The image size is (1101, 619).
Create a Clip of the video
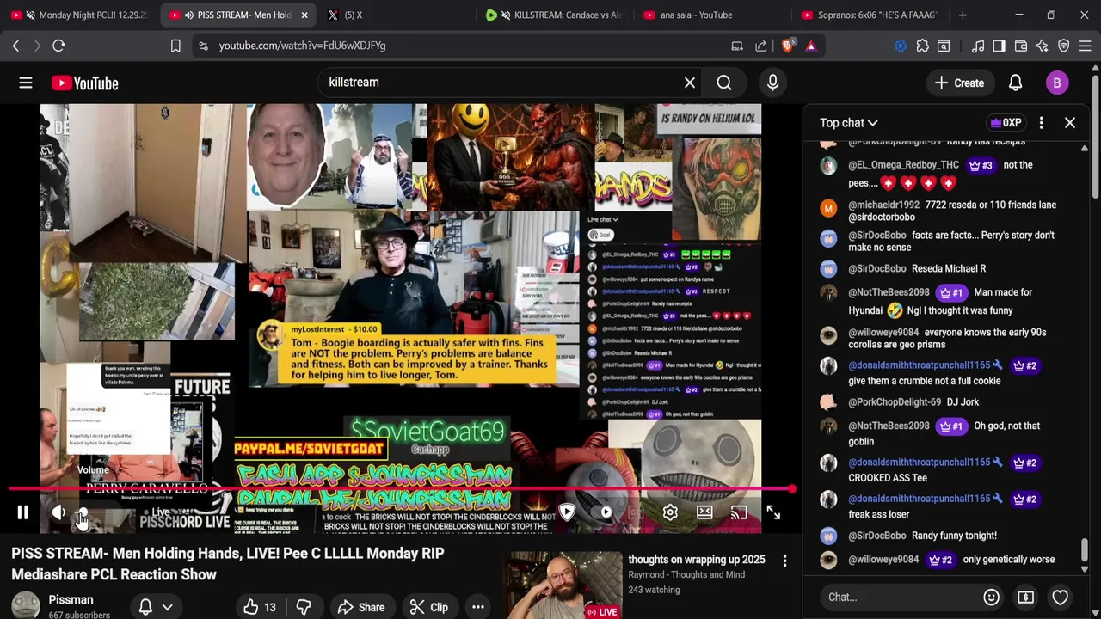(x=428, y=607)
